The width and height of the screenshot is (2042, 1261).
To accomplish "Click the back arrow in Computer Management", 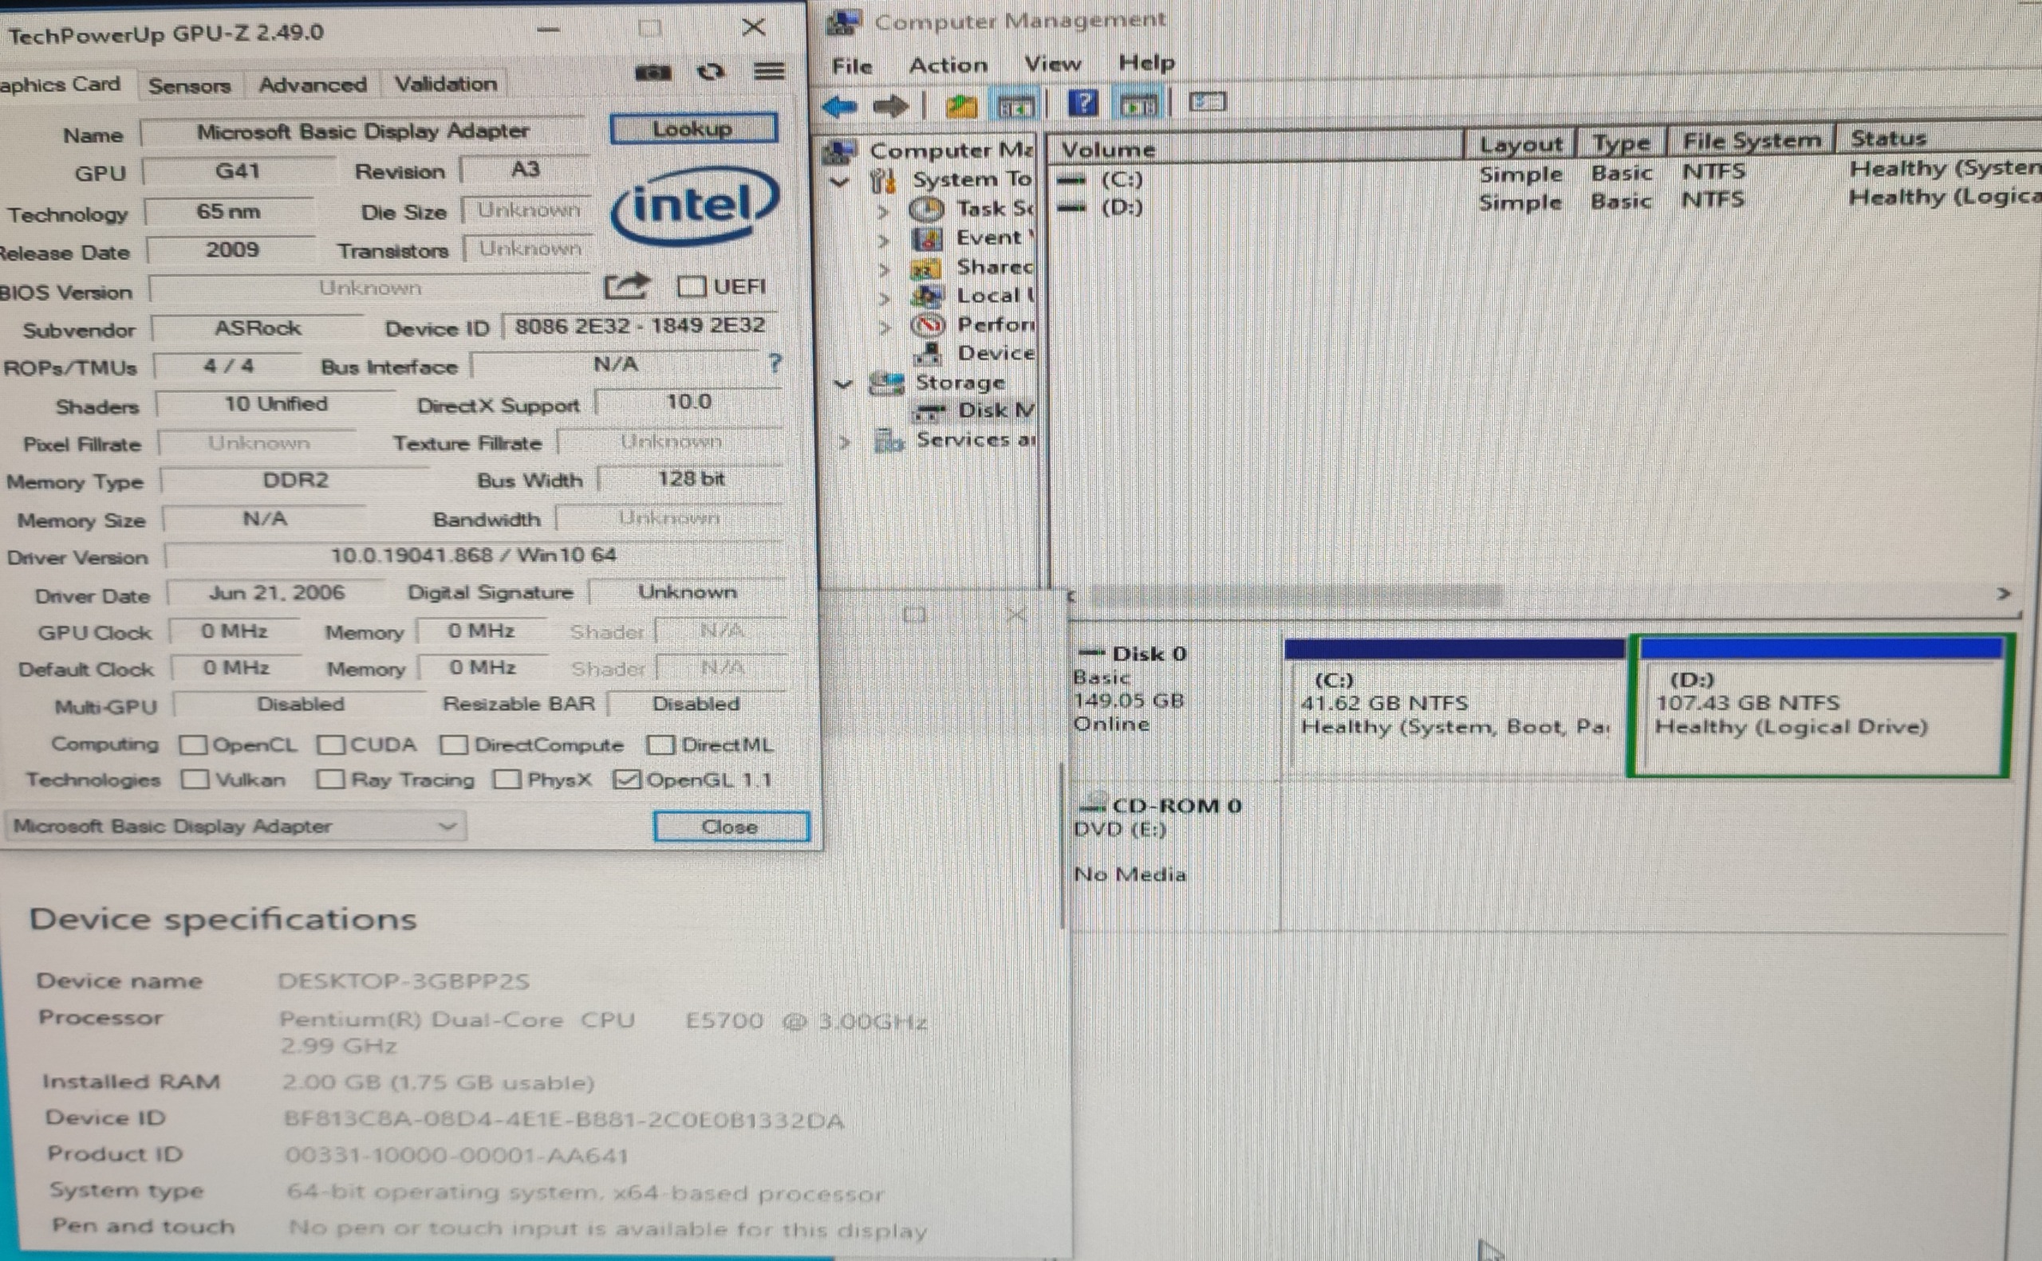I will coord(839,107).
